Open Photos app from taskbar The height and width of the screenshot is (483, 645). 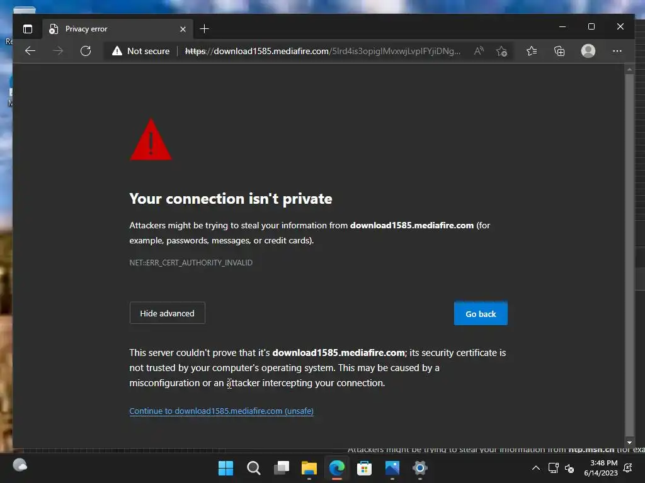pos(392,468)
